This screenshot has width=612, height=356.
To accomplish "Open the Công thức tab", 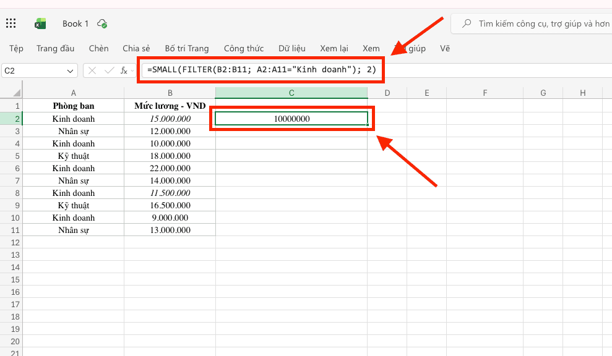I will coord(244,48).
